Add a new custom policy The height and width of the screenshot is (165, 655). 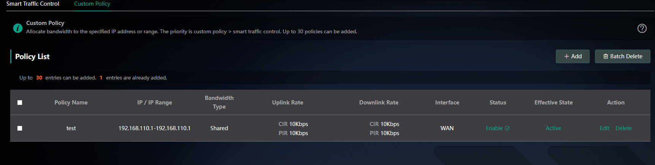[x=573, y=56]
